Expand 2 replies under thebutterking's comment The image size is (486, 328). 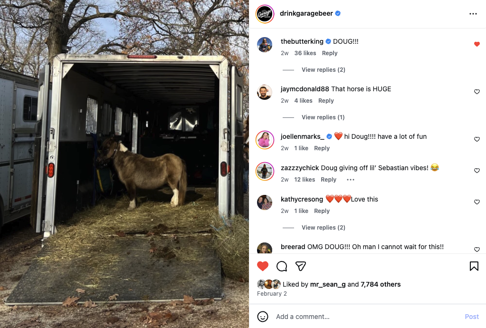[x=323, y=70]
